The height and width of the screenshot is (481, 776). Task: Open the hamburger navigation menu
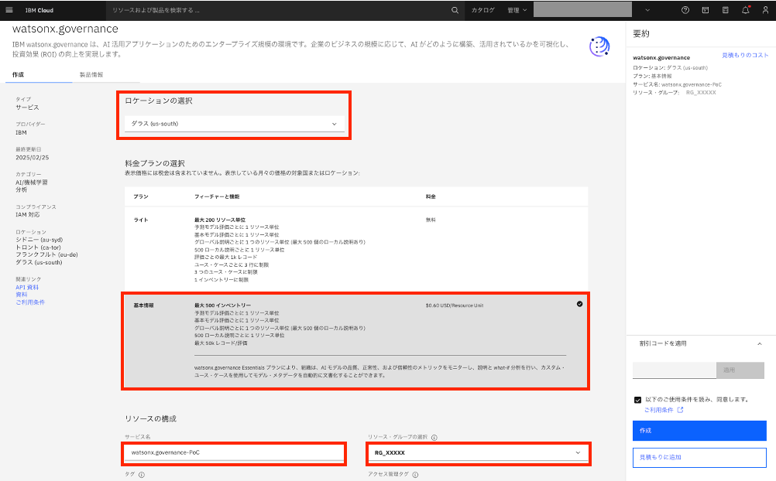[x=9, y=10]
